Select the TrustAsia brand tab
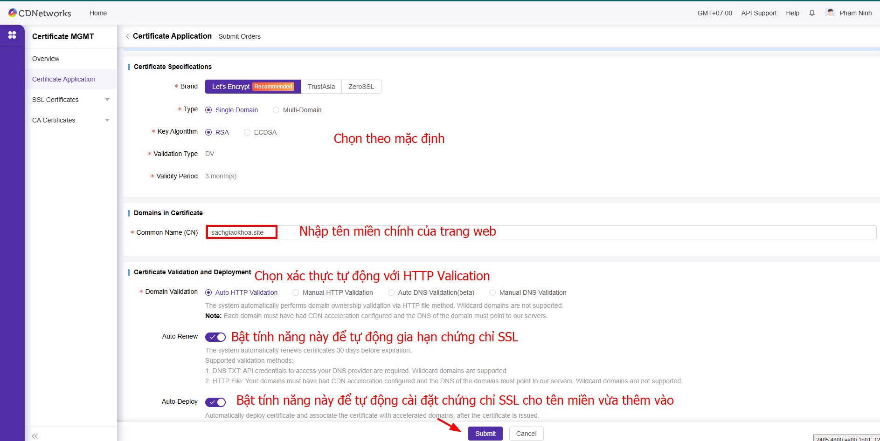The image size is (880, 441). (x=321, y=87)
